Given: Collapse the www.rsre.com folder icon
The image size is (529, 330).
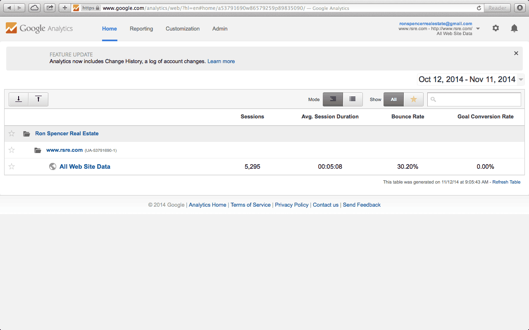Looking at the screenshot, I should 38,150.
